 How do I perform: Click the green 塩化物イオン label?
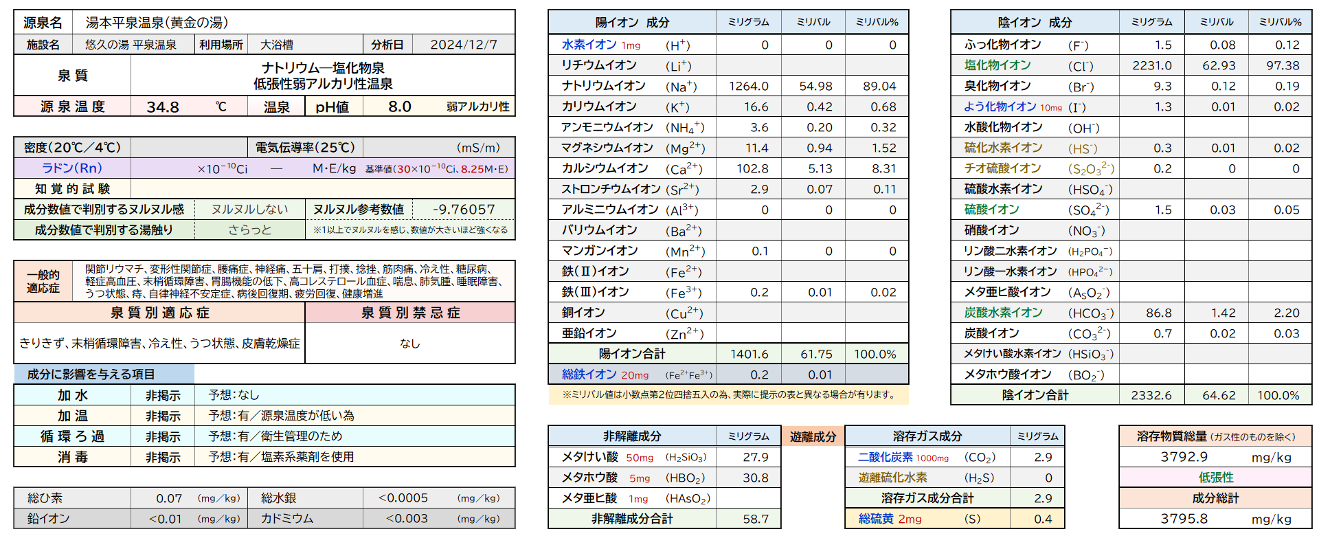(997, 65)
